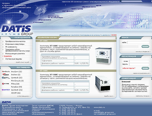Click the envelope mail icon under logo
The image size is (152, 116).
[14, 34]
